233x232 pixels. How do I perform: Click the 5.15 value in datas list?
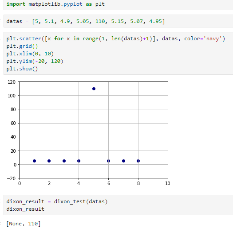[x=118, y=21]
